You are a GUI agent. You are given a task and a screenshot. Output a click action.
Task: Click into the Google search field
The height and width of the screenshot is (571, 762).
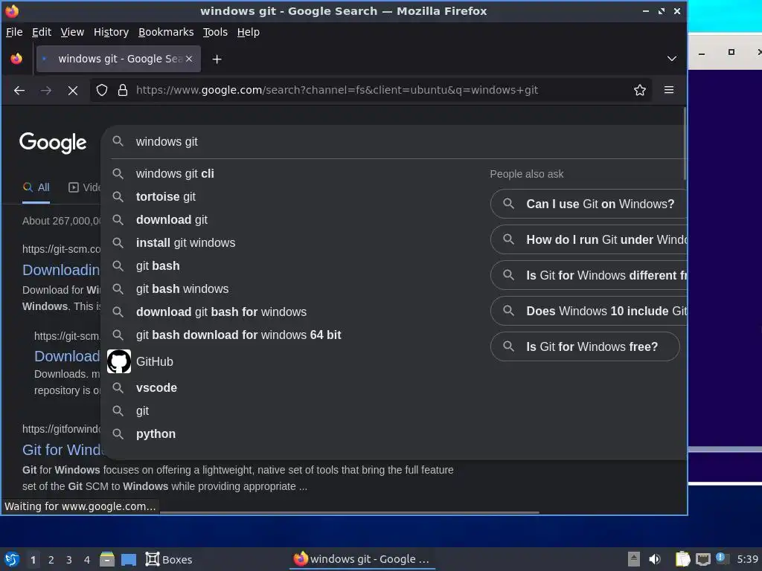(x=394, y=142)
